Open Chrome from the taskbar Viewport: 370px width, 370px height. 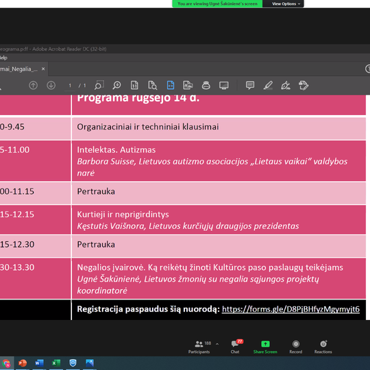pyautogui.click(x=6, y=363)
